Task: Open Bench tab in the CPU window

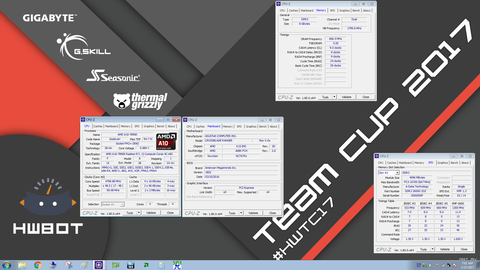Action: [x=161, y=126]
